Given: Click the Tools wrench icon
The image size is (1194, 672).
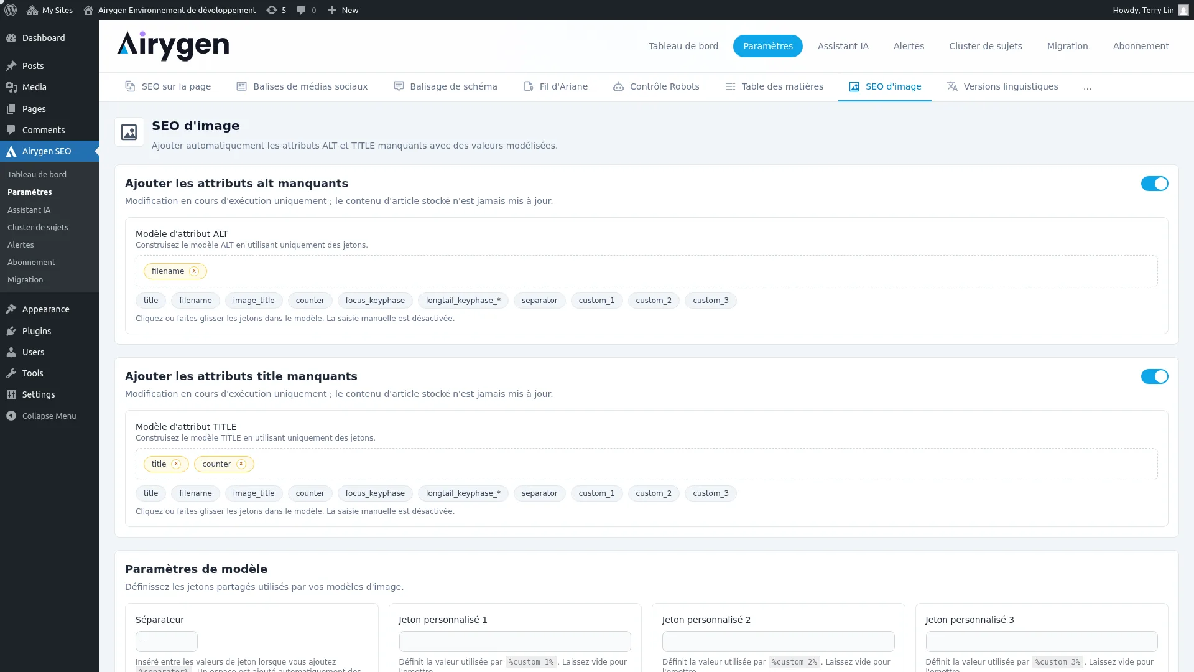Looking at the screenshot, I should [11, 373].
